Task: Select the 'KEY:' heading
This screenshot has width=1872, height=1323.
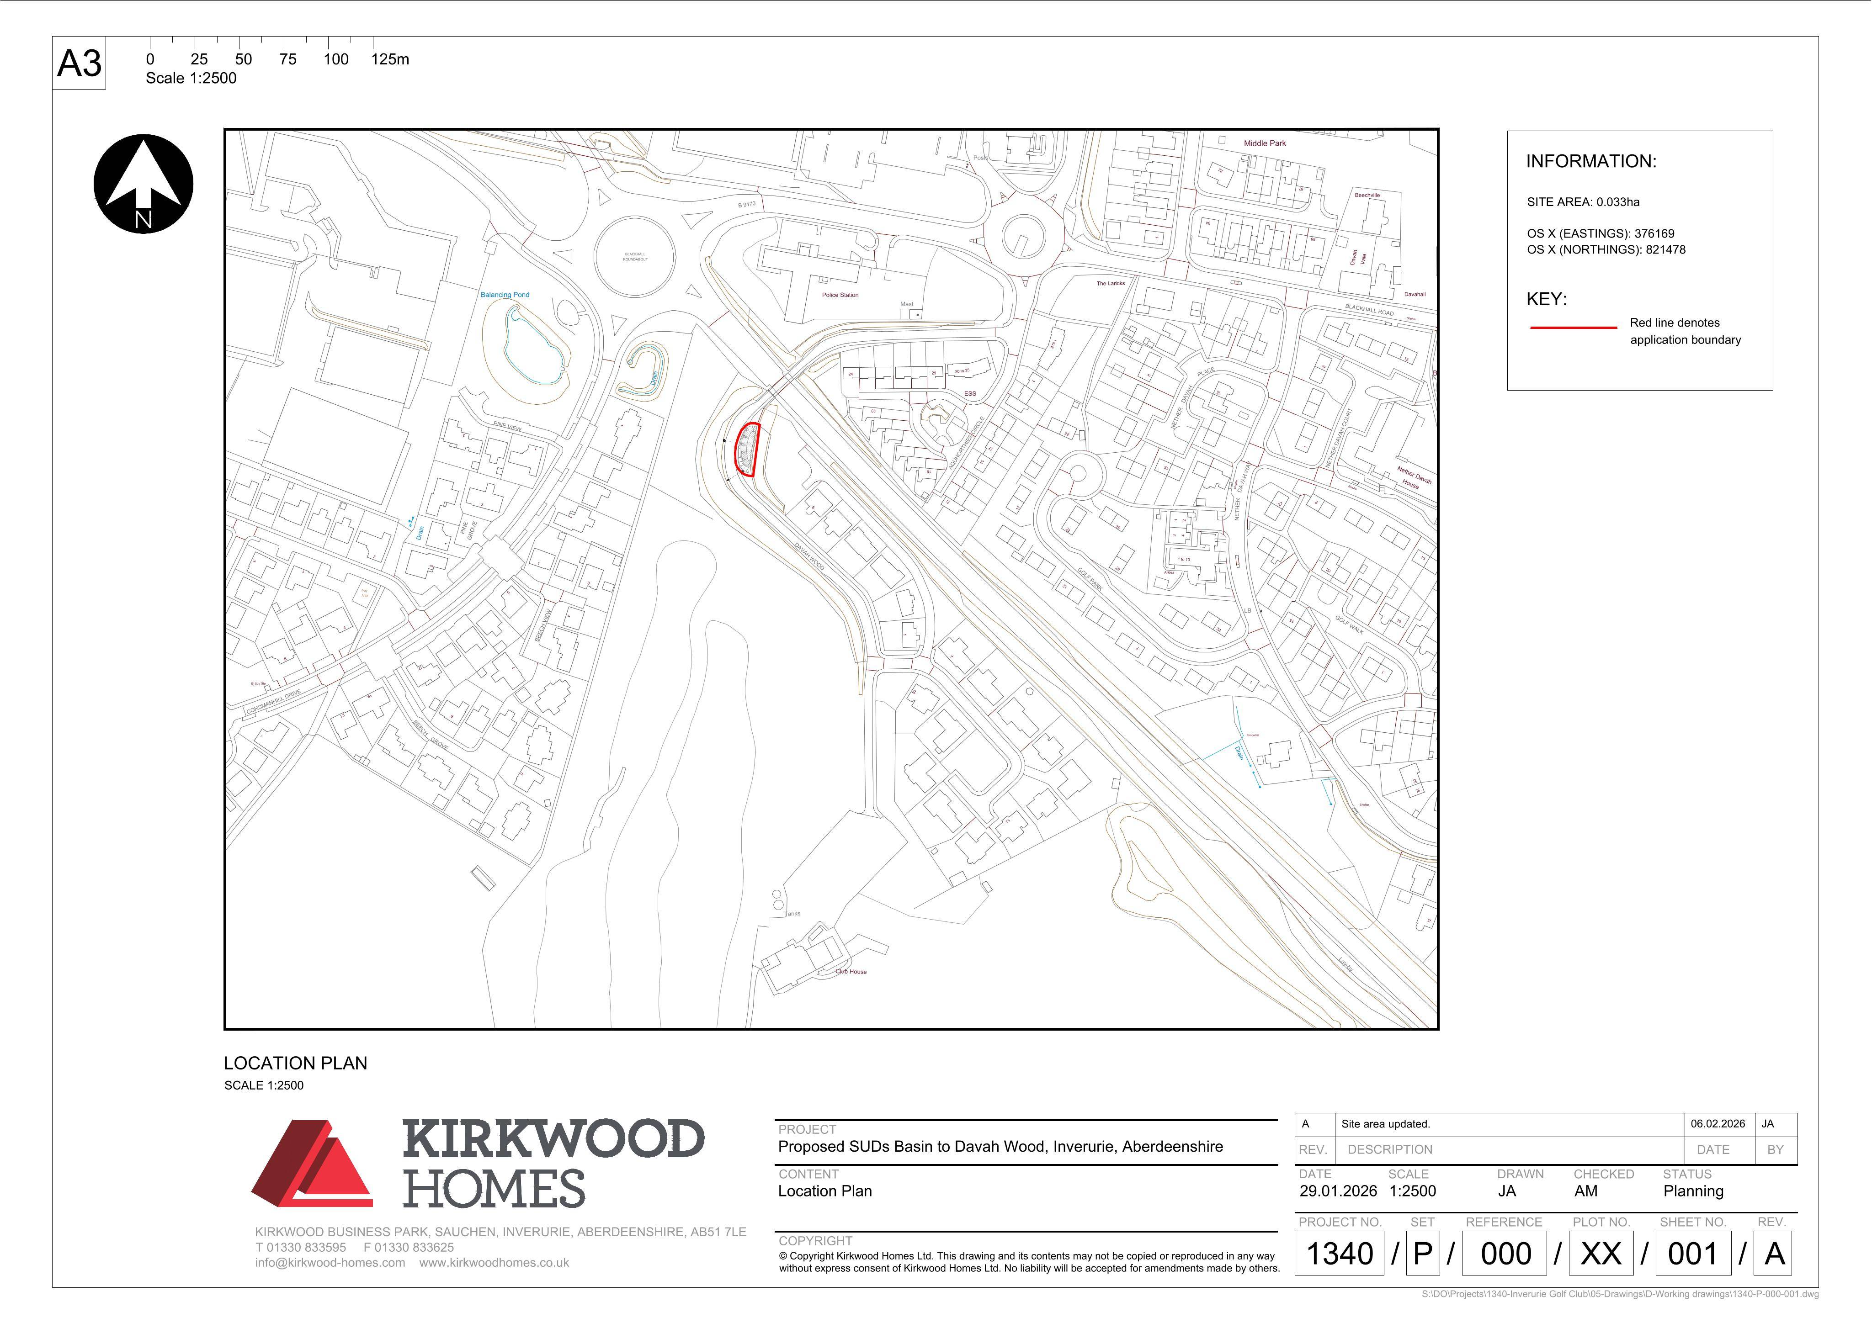Action: pos(1547,299)
